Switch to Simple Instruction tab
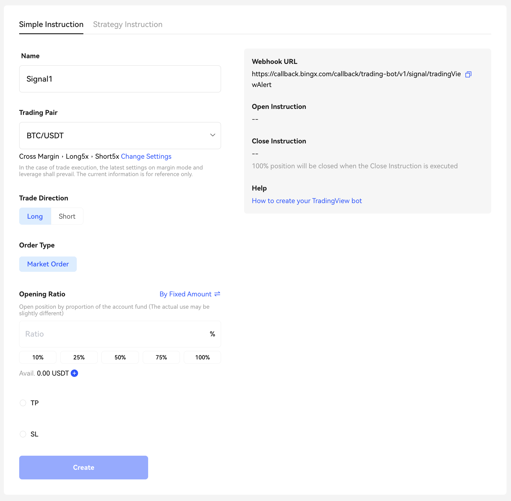This screenshot has height=501, width=511. tap(51, 25)
